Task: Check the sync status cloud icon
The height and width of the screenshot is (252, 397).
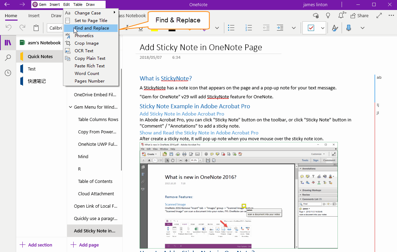Action: click(x=316, y=16)
